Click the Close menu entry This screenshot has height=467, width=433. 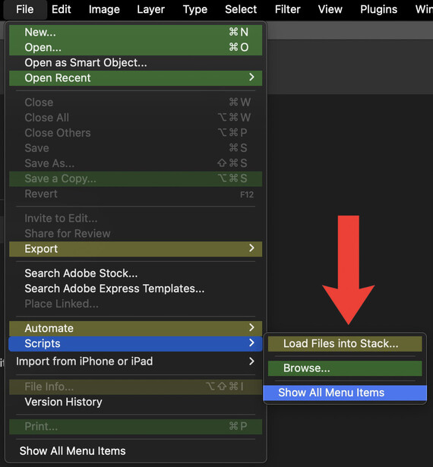click(x=135, y=103)
